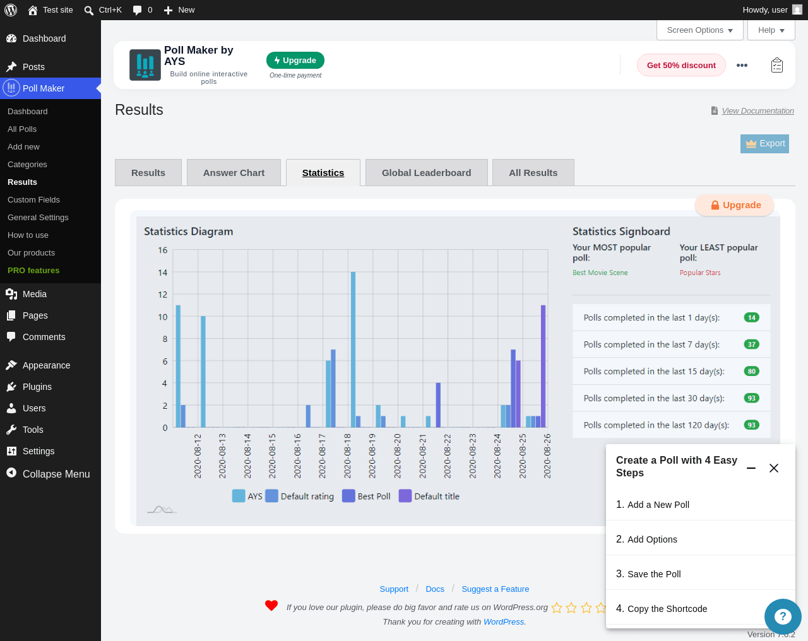Switch to the Global Leaderboard tab
808x641 pixels.
(427, 173)
